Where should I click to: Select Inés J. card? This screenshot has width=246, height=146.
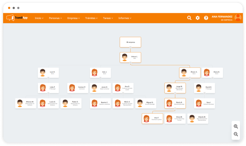point(100,73)
